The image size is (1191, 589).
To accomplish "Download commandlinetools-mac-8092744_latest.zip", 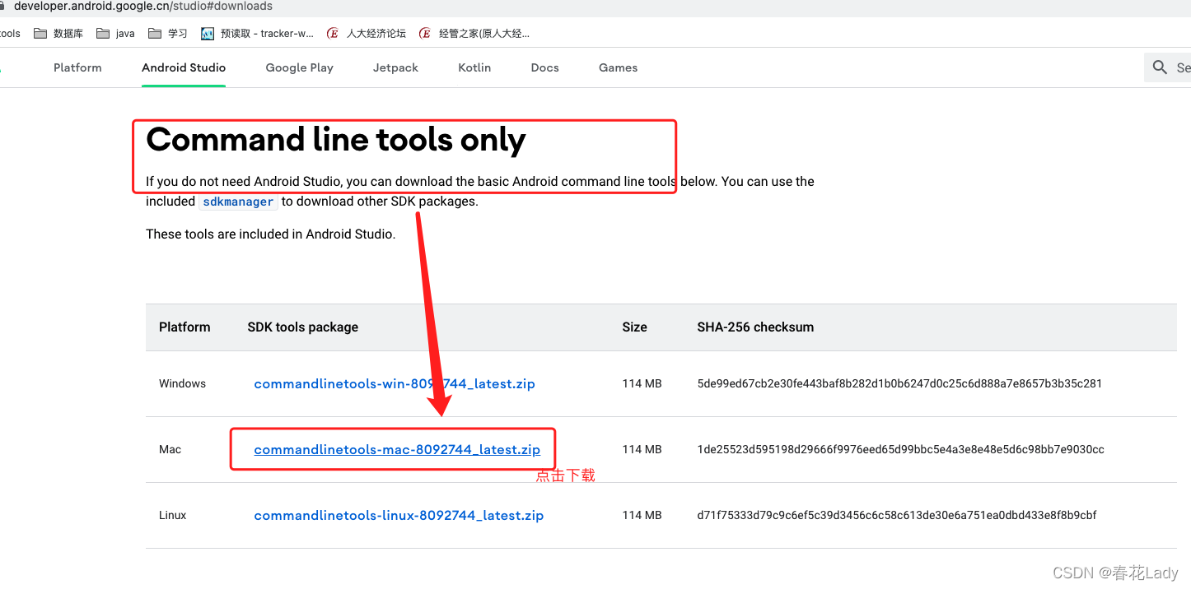I will pos(397,449).
